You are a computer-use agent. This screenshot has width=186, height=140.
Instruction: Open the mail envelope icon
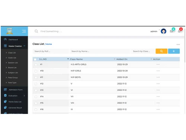pos(171,31)
